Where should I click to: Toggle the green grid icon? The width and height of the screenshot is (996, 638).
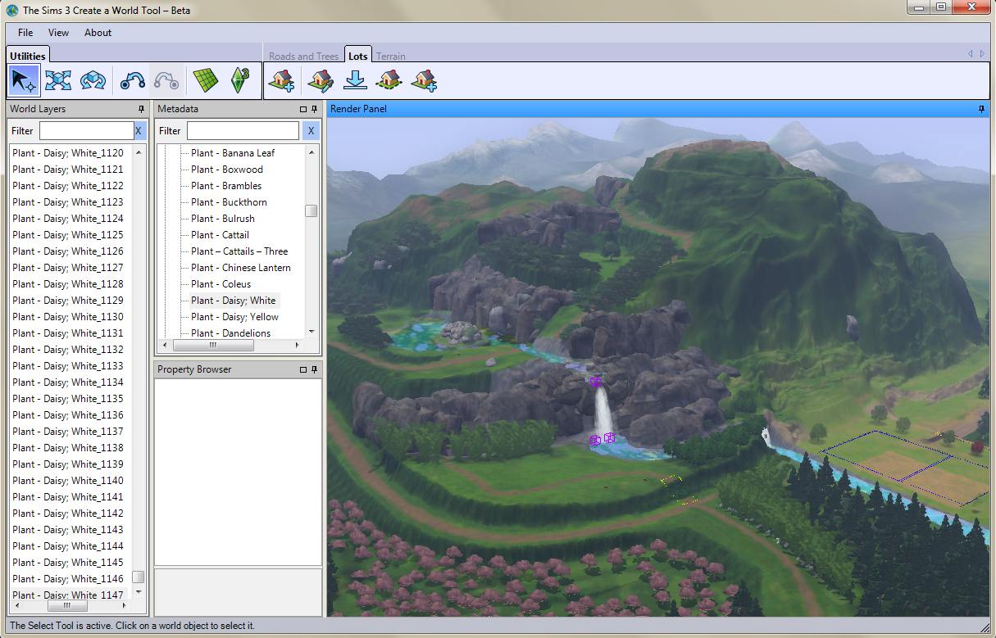(x=205, y=80)
